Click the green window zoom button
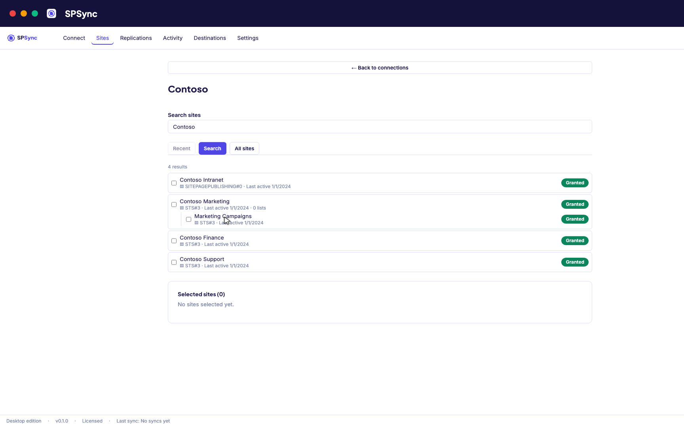 pos(35,13)
